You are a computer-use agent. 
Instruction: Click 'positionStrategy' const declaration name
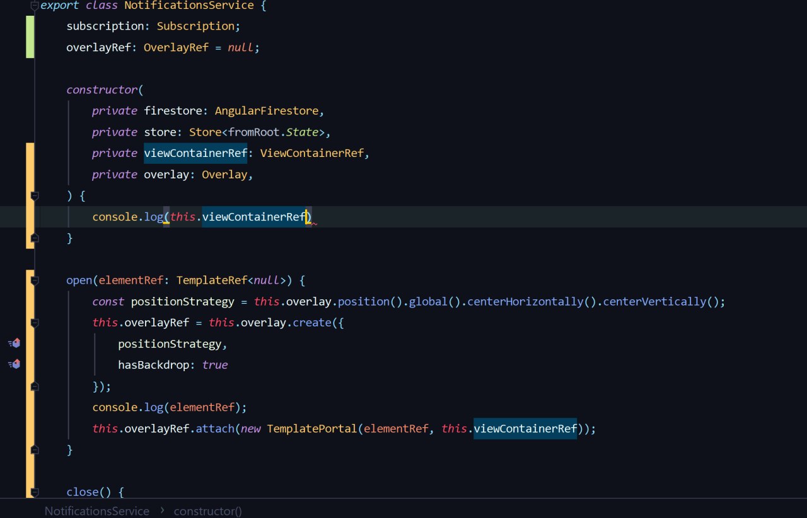coord(183,301)
